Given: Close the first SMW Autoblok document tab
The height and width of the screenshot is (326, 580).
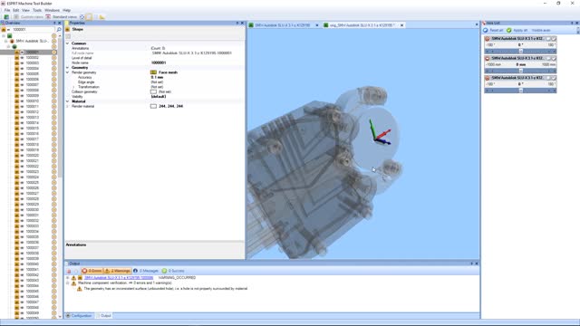Looking at the screenshot, I should pyautogui.click(x=317, y=25).
